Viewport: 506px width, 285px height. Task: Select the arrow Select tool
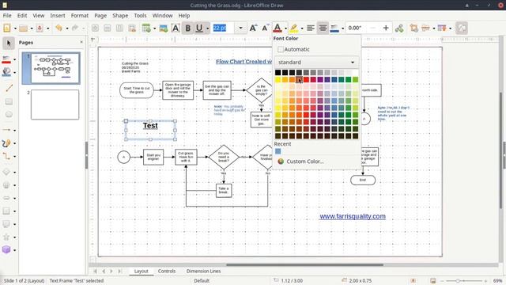pos(9,44)
